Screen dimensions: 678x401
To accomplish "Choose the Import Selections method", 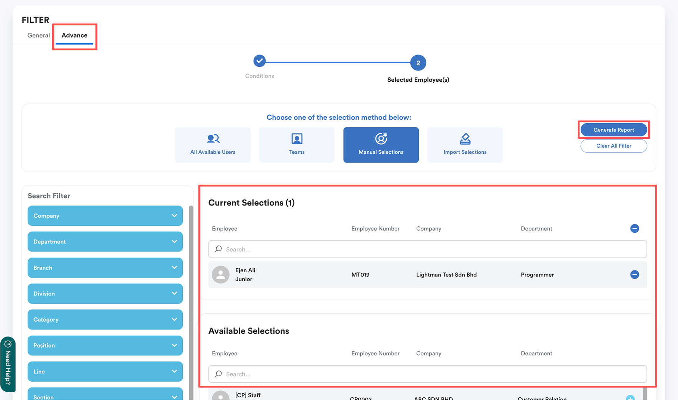I will [x=465, y=145].
